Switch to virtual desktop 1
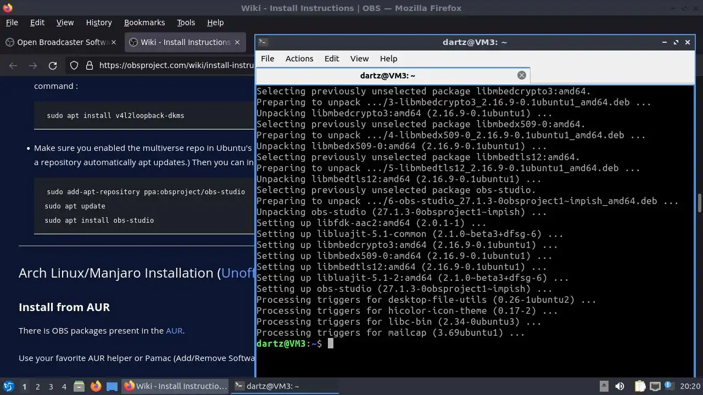The width and height of the screenshot is (703, 395). pyautogui.click(x=24, y=386)
